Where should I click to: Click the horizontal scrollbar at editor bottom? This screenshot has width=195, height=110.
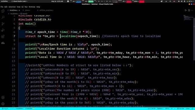[x=94, y=107]
